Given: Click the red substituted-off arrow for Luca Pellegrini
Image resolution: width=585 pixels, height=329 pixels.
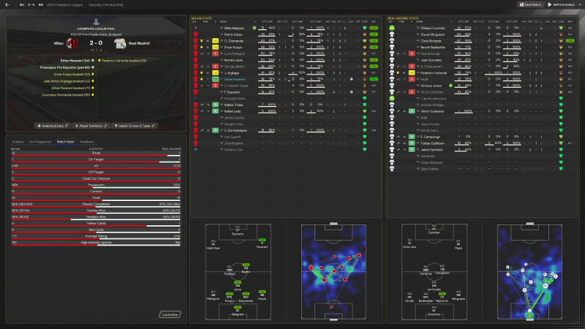Looking at the screenshot, I should click(x=215, y=53).
